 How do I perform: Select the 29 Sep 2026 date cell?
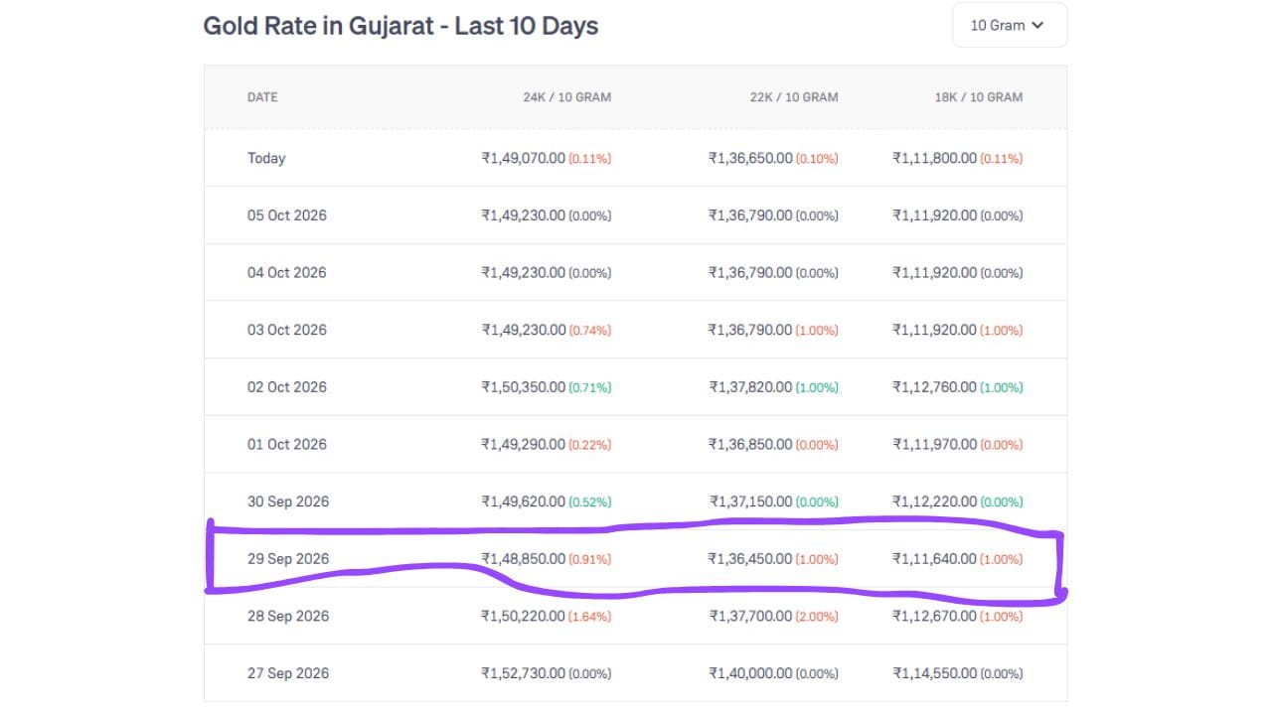tap(288, 559)
